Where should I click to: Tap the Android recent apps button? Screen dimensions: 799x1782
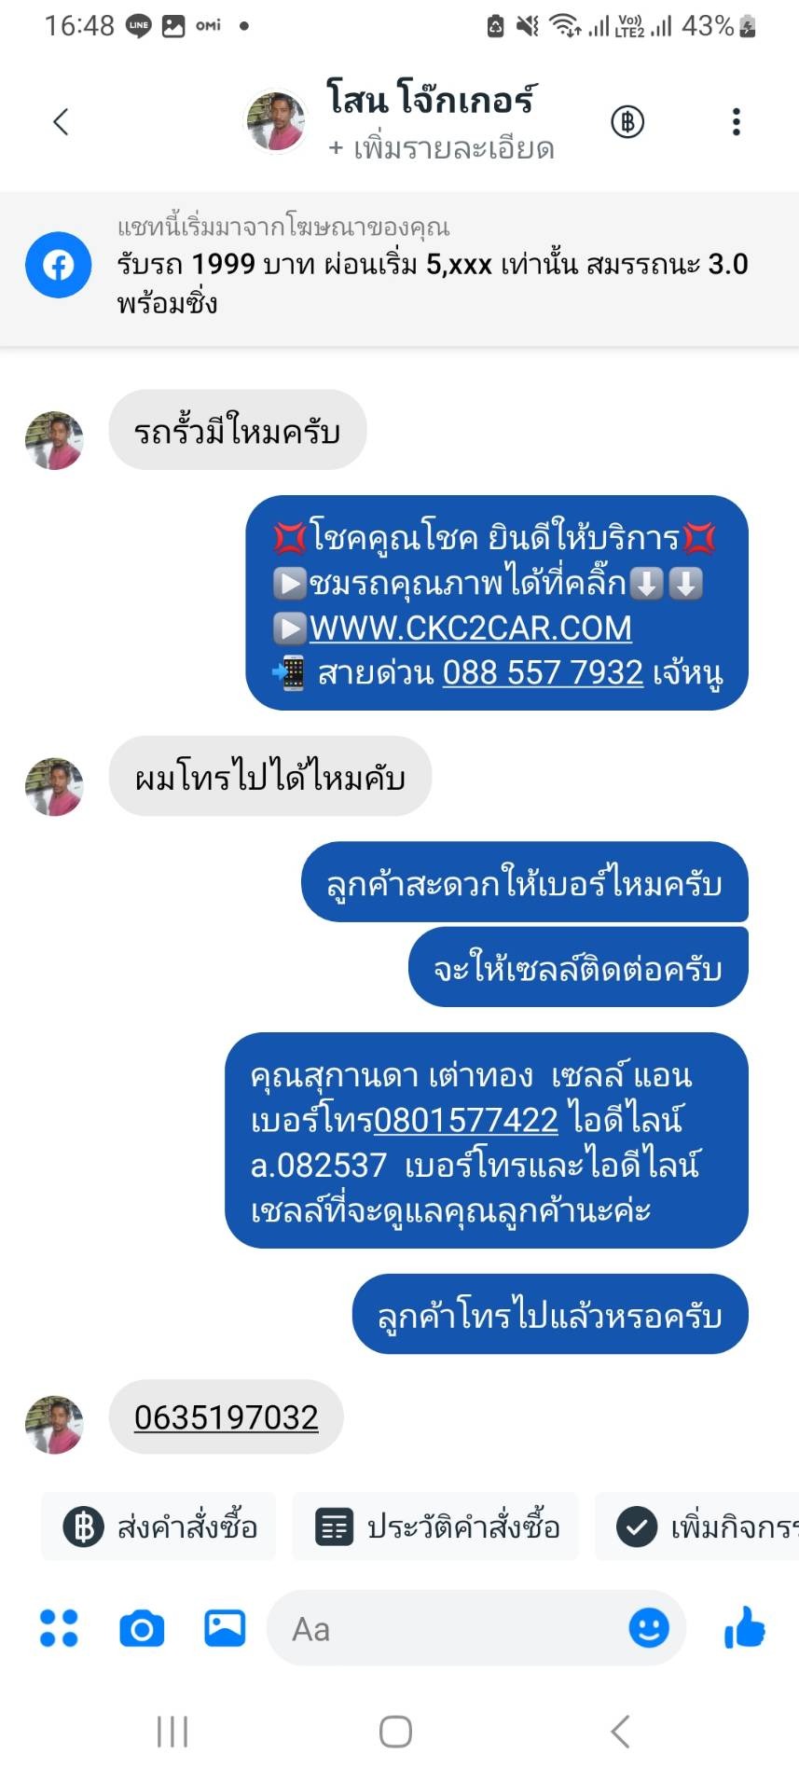(172, 1732)
